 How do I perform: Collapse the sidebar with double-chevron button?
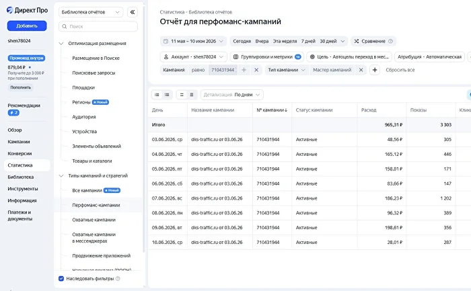pyautogui.click(x=133, y=12)
